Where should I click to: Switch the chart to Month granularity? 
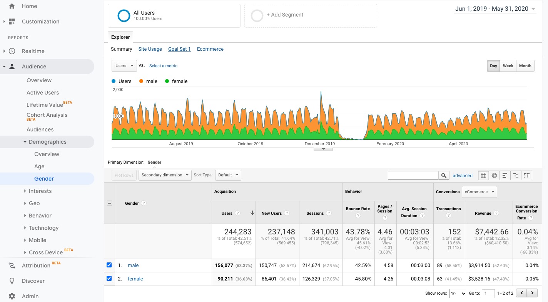[525, 66]
